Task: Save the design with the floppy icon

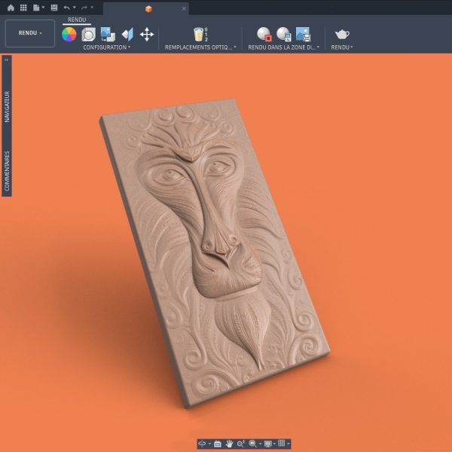Action: (54, 8)
